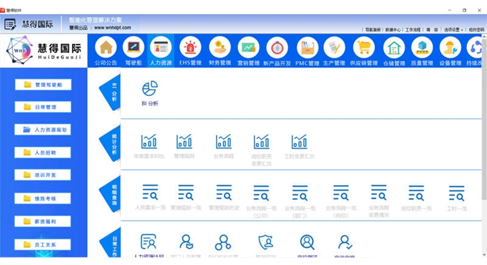This screenshot has width=487, height=265.
Task: Open the 供应链管理 shopping cart icon
Action: tap(363, 48)
